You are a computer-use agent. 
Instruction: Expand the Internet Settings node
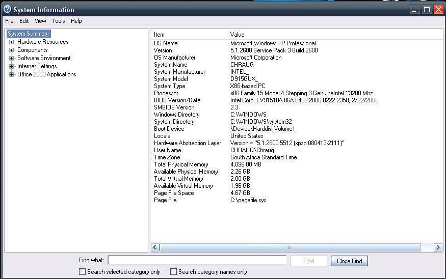(11, 67)
